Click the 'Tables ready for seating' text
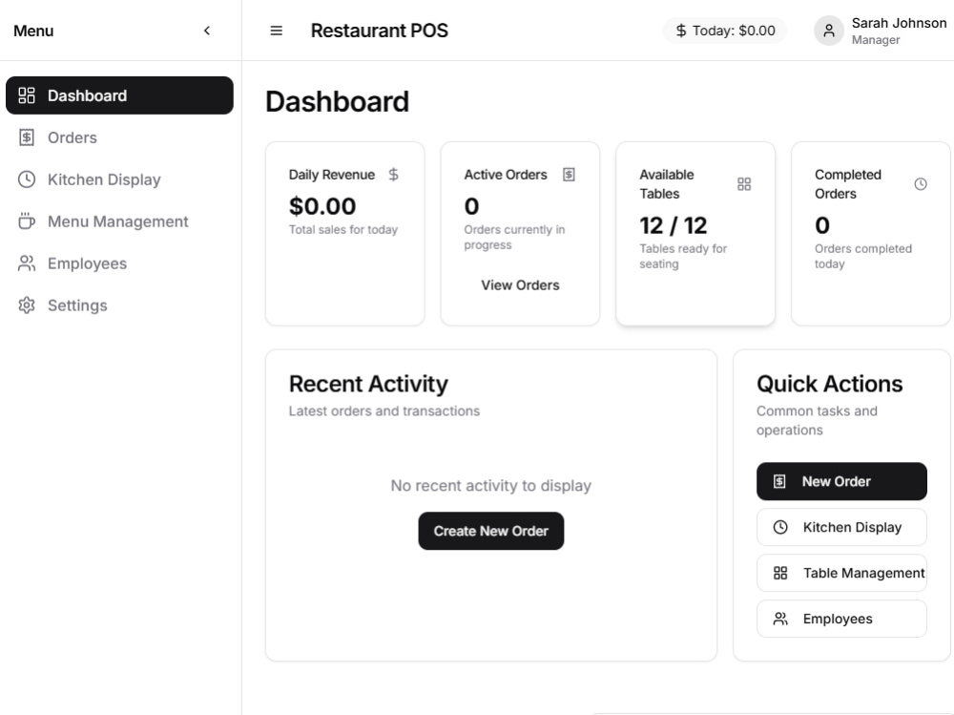954x715 pixels. 683,257
